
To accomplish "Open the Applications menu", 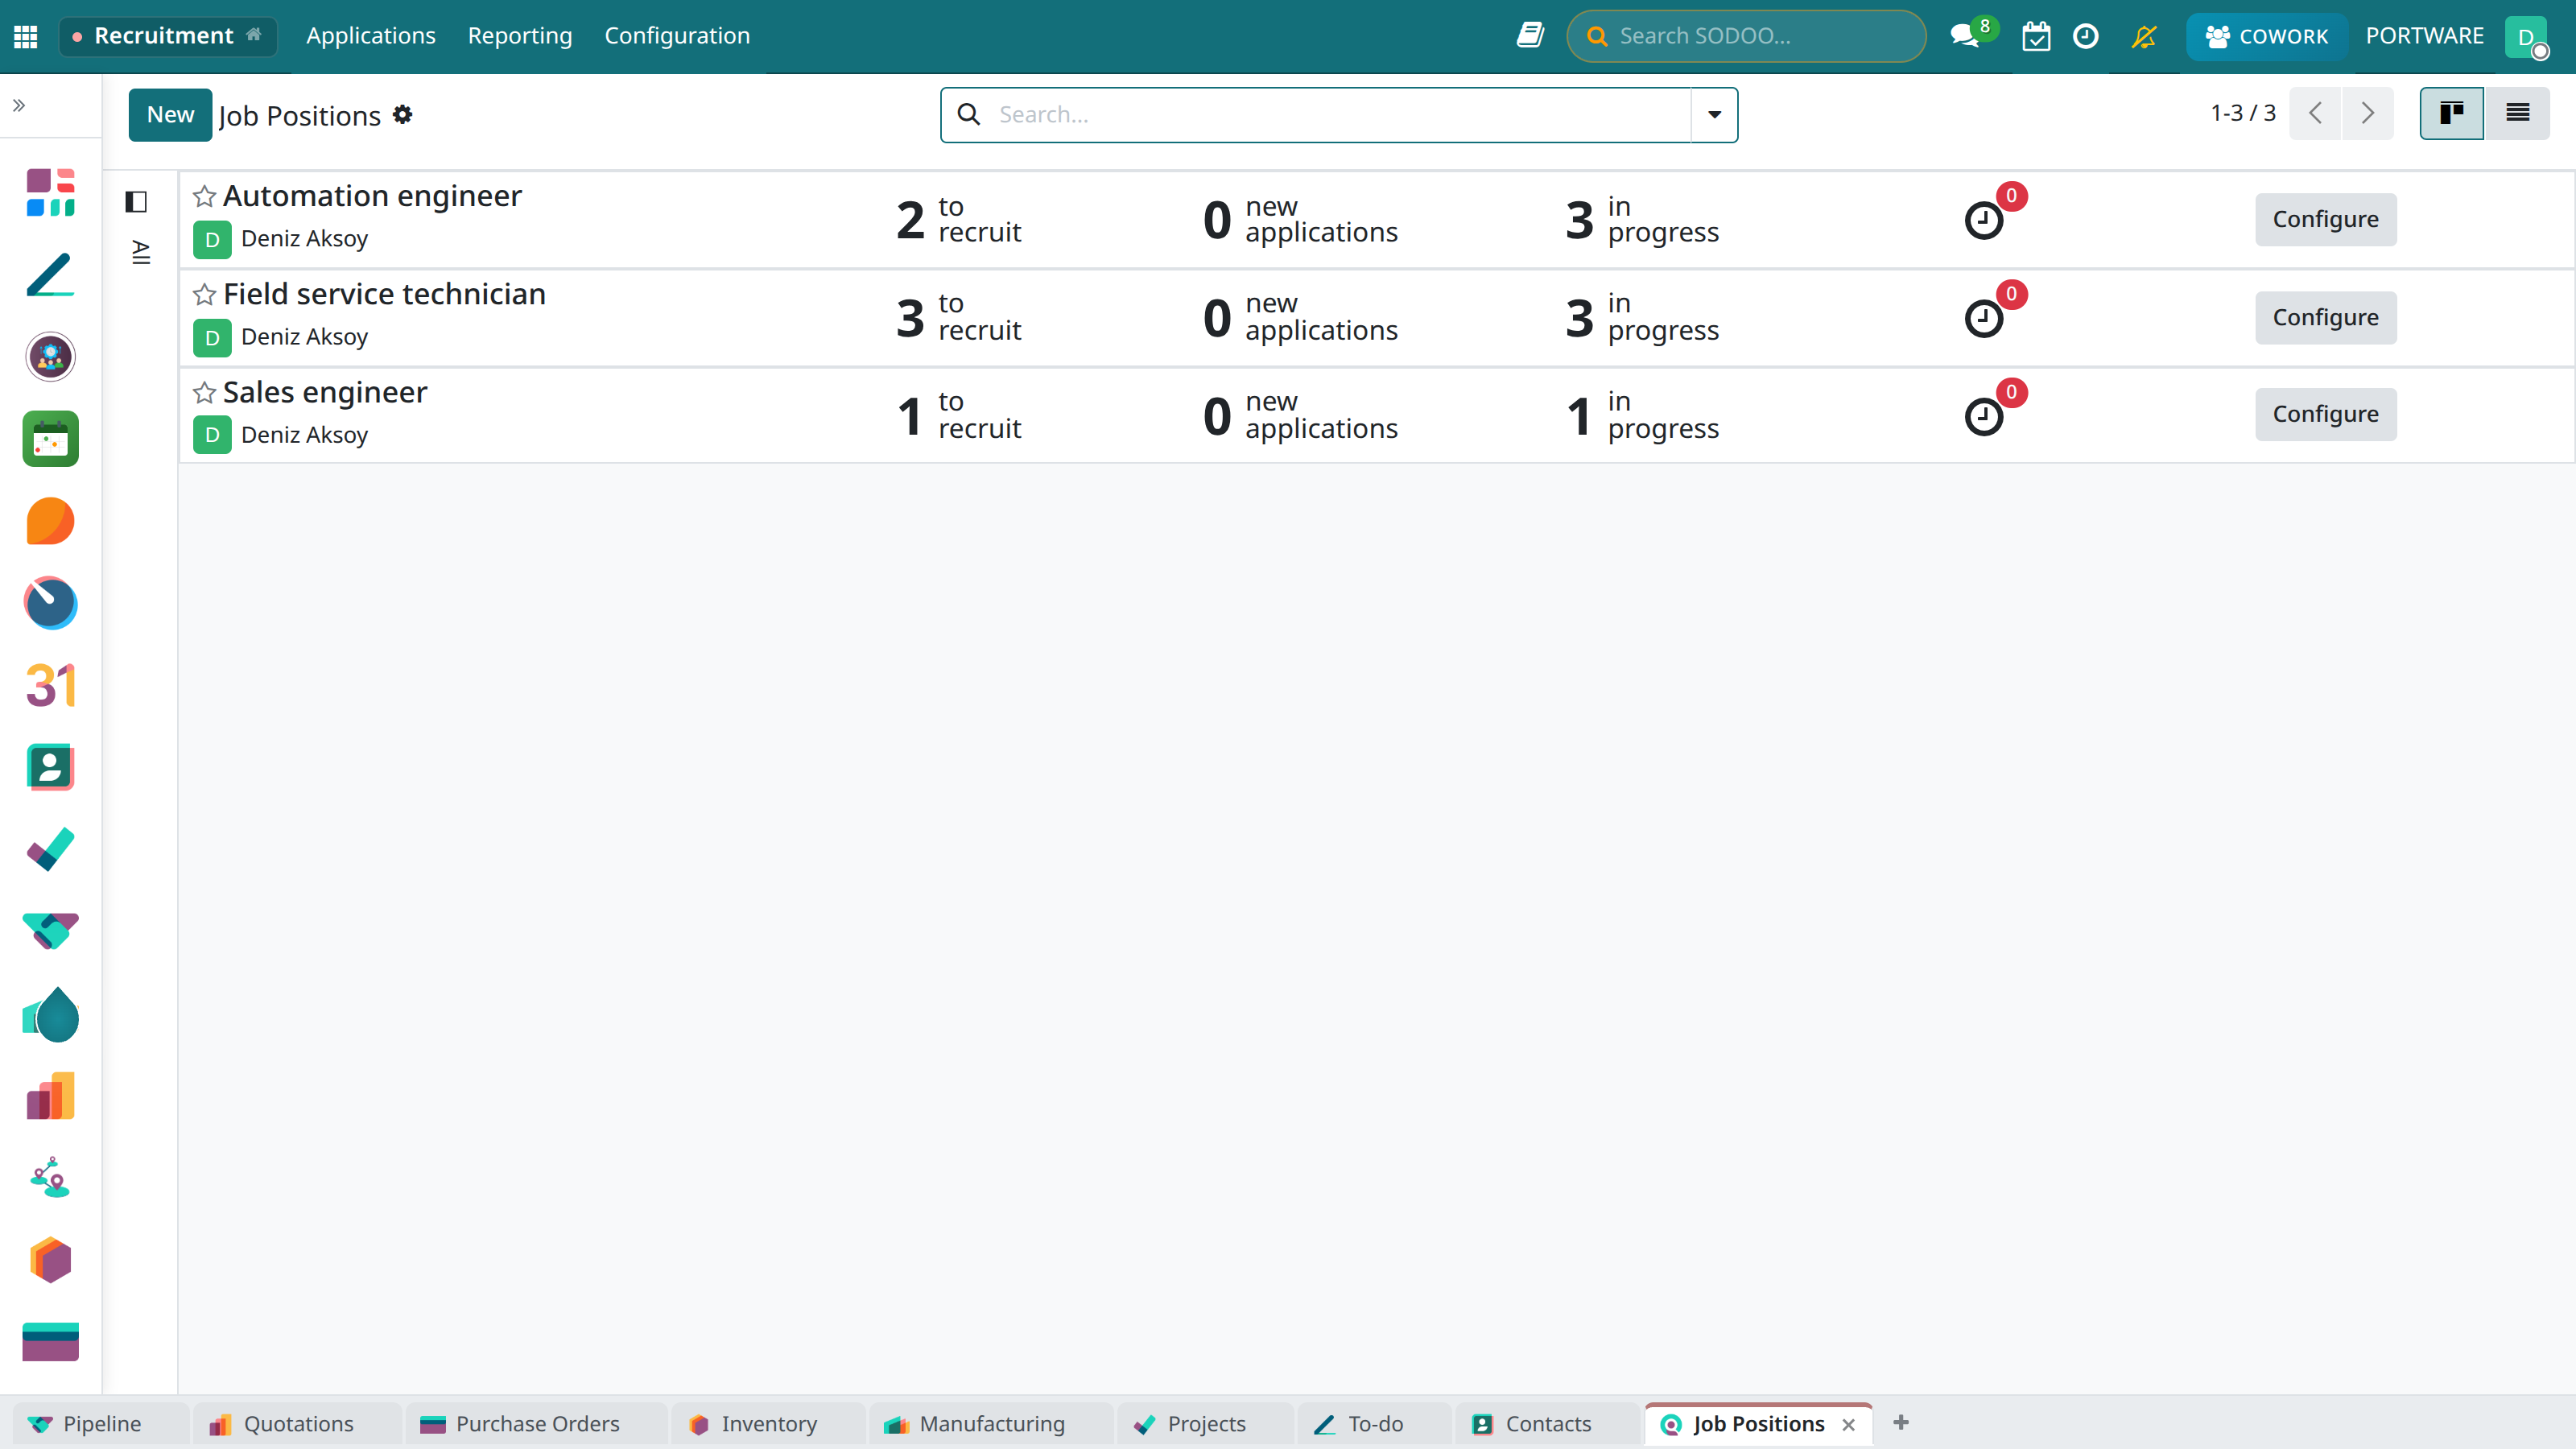I will 370,36.
